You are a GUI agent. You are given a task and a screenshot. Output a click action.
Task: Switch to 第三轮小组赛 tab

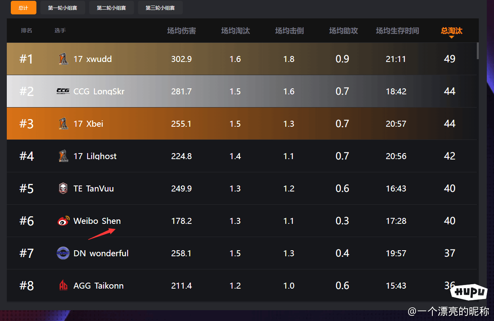pyautogui.click(x=160, y=8)
